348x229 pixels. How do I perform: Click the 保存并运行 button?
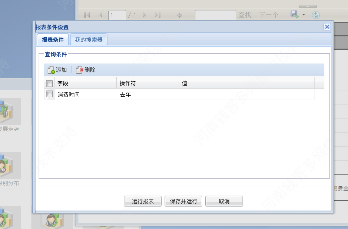click(183, 201)
